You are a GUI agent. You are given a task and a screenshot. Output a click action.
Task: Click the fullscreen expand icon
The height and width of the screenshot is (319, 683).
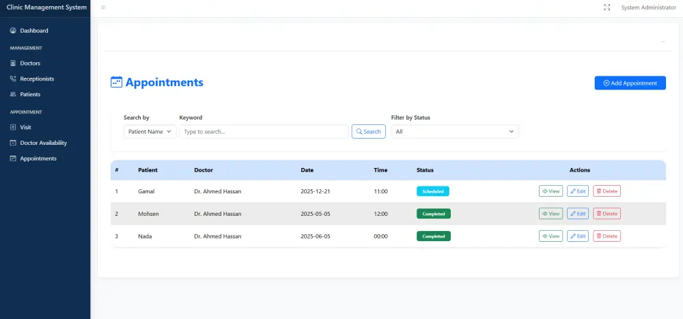(x=607, y=8)
